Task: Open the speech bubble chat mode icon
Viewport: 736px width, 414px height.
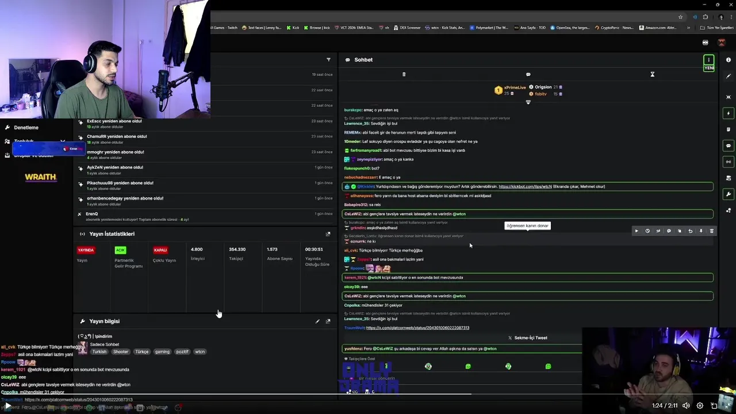Action: coord(528,74)
